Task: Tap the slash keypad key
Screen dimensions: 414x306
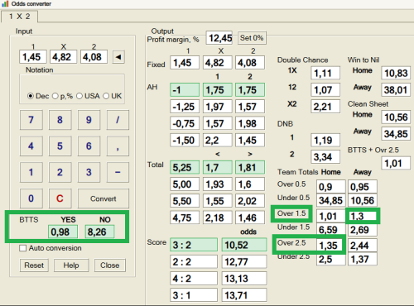Action: (118, 120)
